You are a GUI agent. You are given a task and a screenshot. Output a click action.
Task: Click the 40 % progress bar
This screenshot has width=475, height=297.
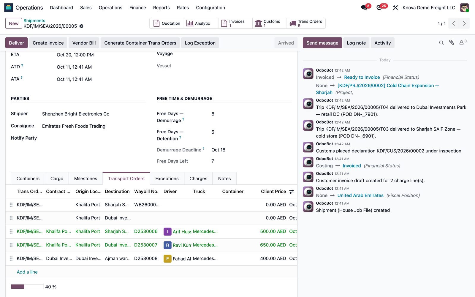pyautogui.click(x=27, y=287)
